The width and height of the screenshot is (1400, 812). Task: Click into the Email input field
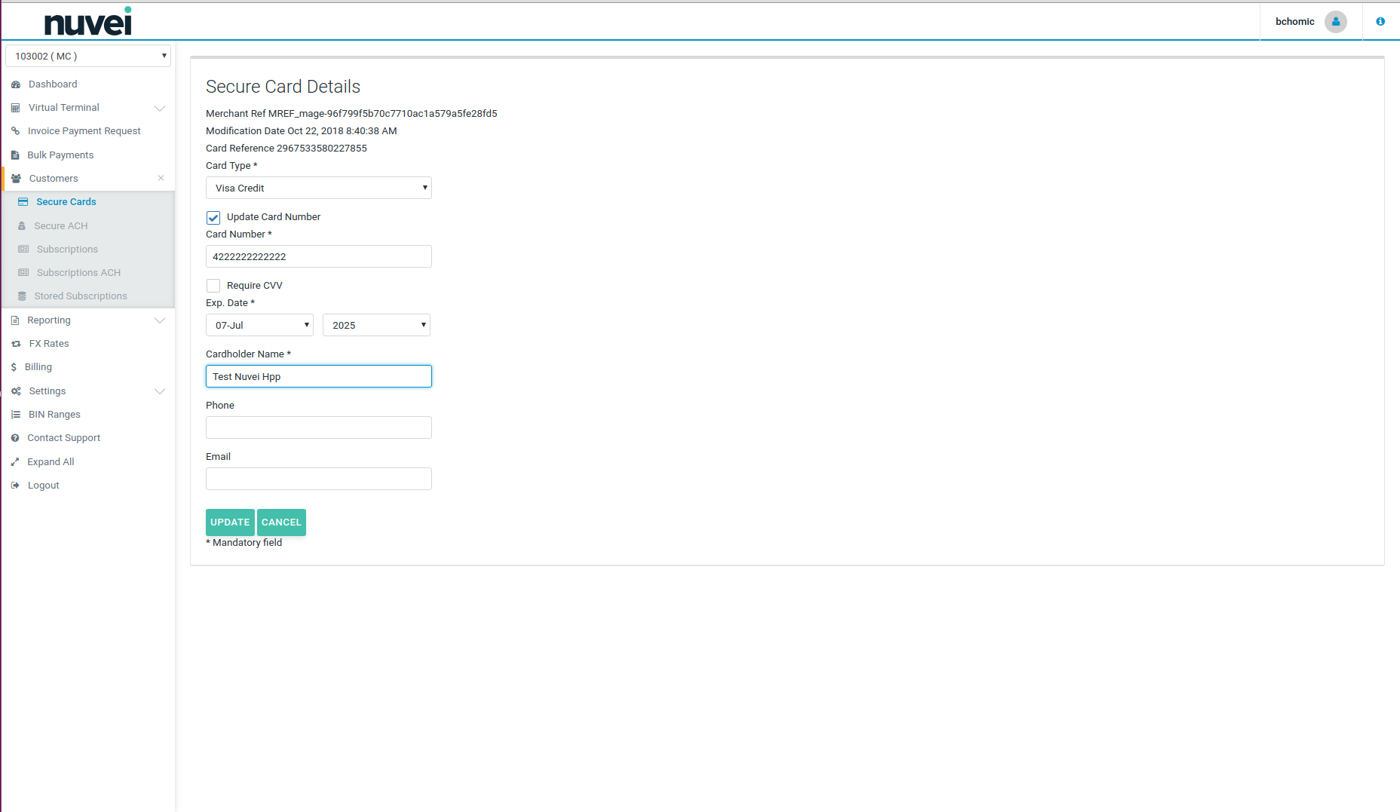[x=318, y=480]
